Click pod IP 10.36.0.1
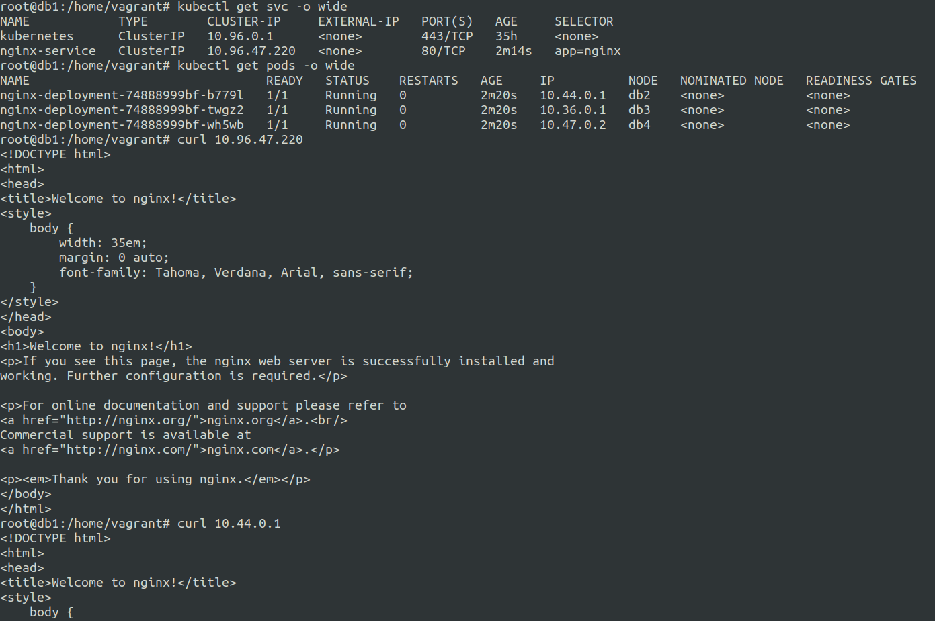Viewport: 935px width, 621px height. 573,110
